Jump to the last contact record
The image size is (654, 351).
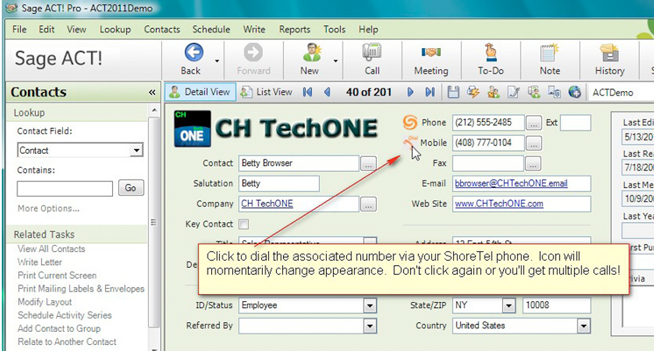click(x=430, y=92)
